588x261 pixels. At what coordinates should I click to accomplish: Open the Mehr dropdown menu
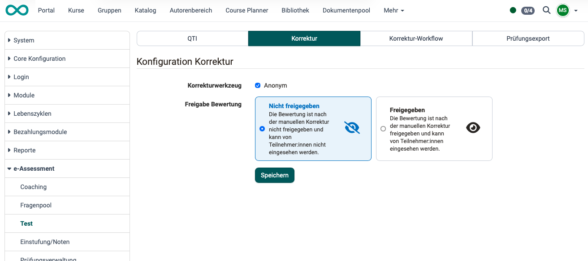pyautogui.click(x=393, y=10)
